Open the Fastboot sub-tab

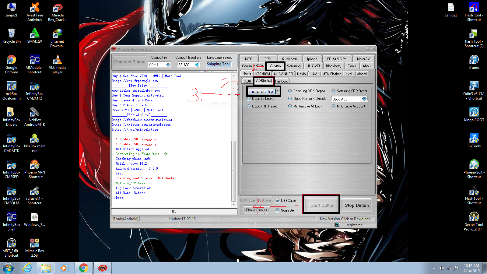(x=282, y=81)
